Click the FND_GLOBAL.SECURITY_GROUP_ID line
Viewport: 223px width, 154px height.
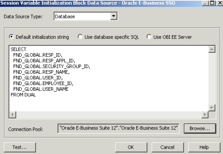[51, 66]
